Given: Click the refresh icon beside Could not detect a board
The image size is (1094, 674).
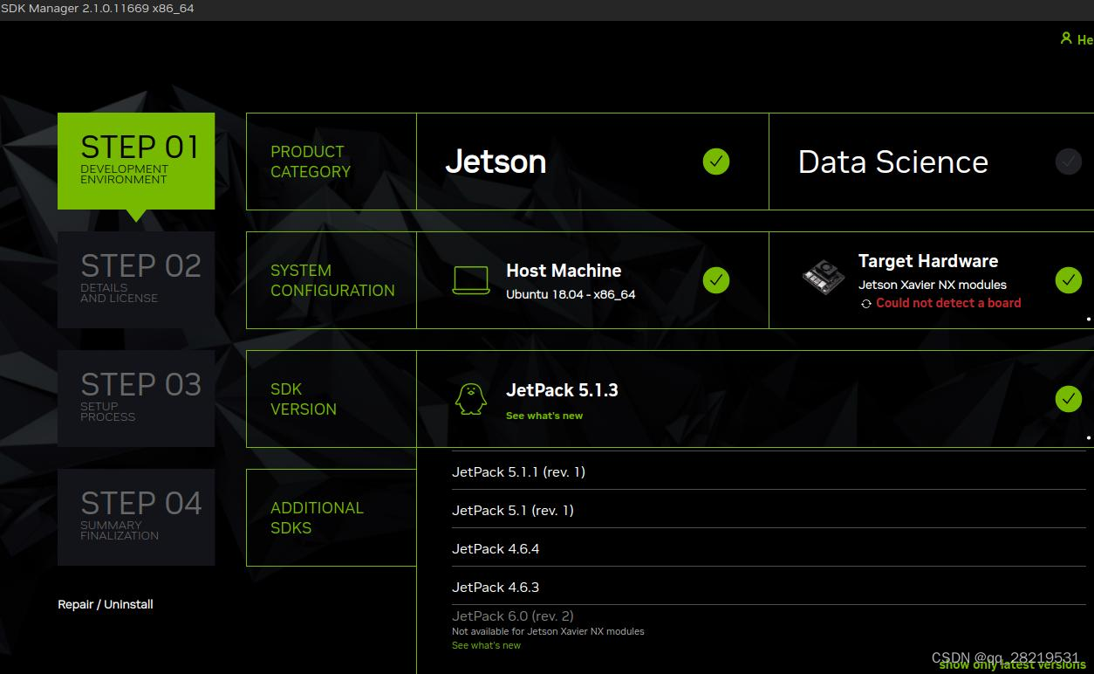Looking at the screenshot, I should pos(866,304).
